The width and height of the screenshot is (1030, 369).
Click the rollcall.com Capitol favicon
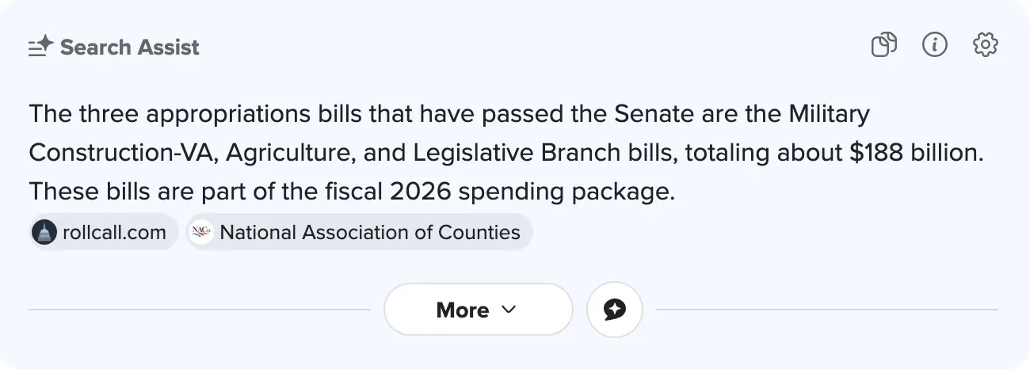coord(44,232)
